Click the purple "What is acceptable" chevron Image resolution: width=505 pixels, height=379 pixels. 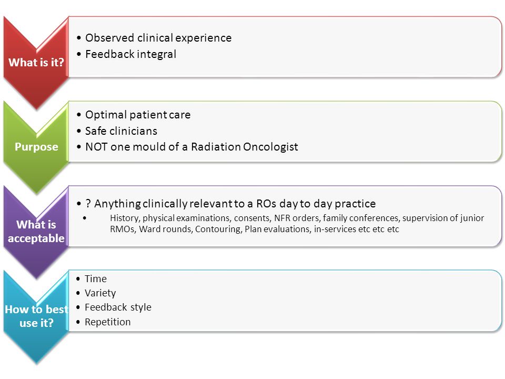coord(36,232)
